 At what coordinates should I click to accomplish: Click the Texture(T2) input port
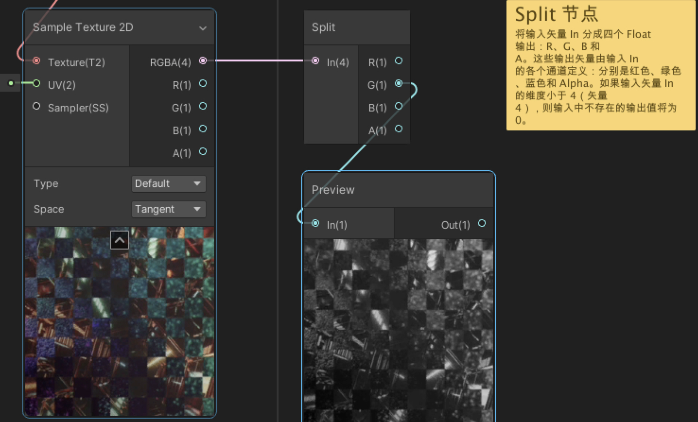pyautogui.click(x=36, y=60)
